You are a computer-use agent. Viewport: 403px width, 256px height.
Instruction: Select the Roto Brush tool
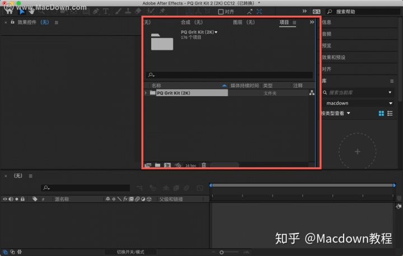[x=151, y=11]
